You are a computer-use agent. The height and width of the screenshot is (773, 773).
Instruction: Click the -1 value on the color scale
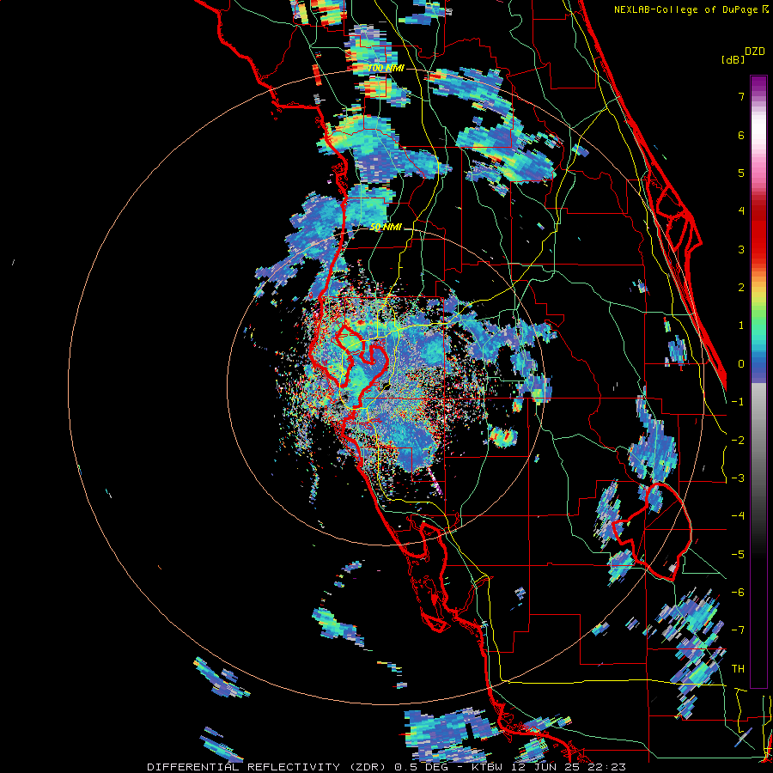(x=738, y=402)
